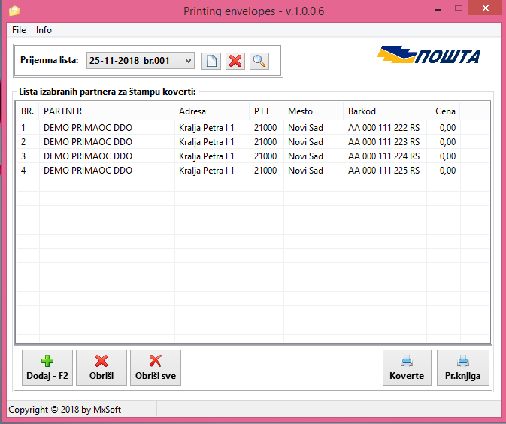Screen dimensions: 506x424
Task: Open the Info menu
Action: [44, 30]
